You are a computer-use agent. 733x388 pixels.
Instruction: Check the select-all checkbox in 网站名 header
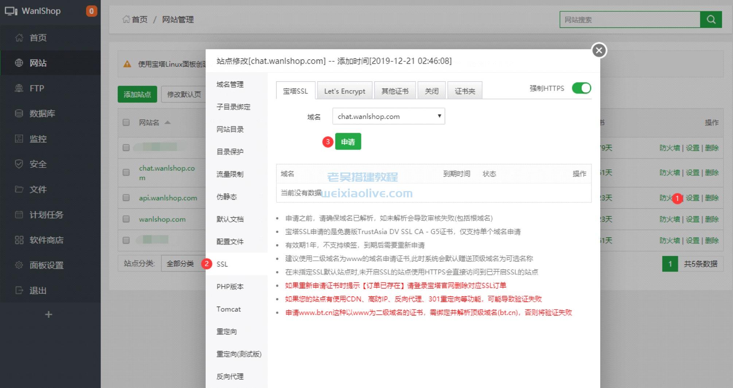click(x=126, y=123)
